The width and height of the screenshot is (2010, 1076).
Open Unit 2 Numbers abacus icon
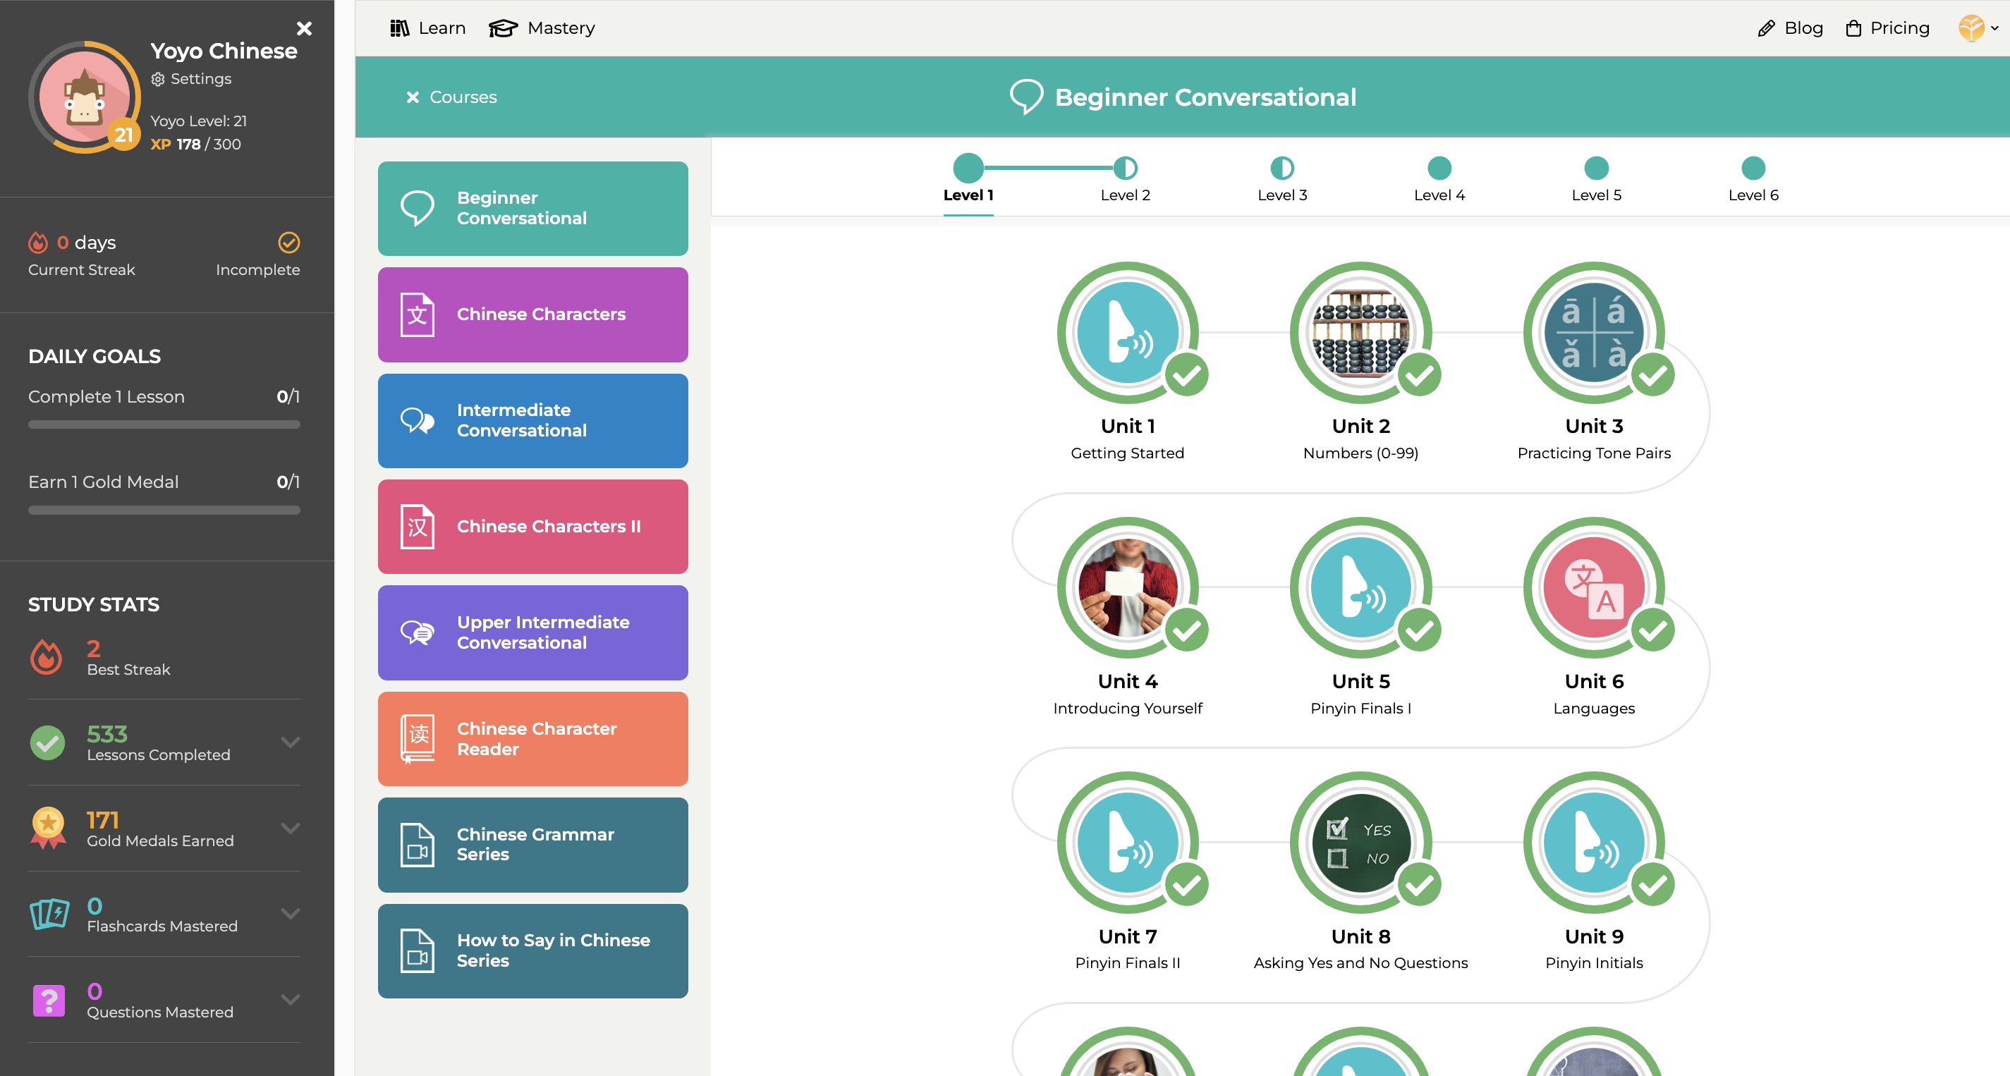coord(1360,332)
